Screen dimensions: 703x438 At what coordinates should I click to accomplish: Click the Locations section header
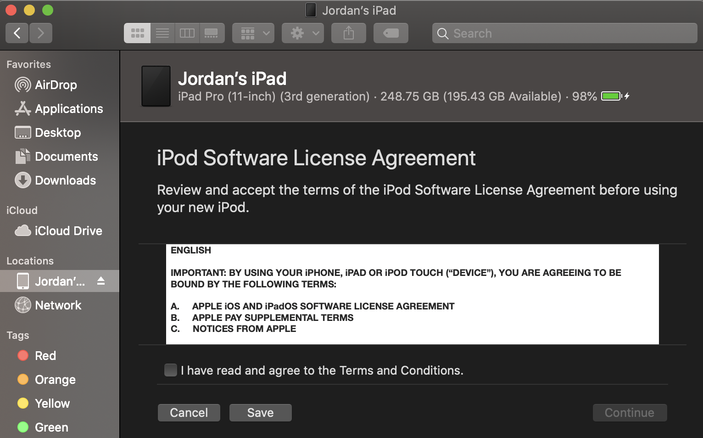30,261
